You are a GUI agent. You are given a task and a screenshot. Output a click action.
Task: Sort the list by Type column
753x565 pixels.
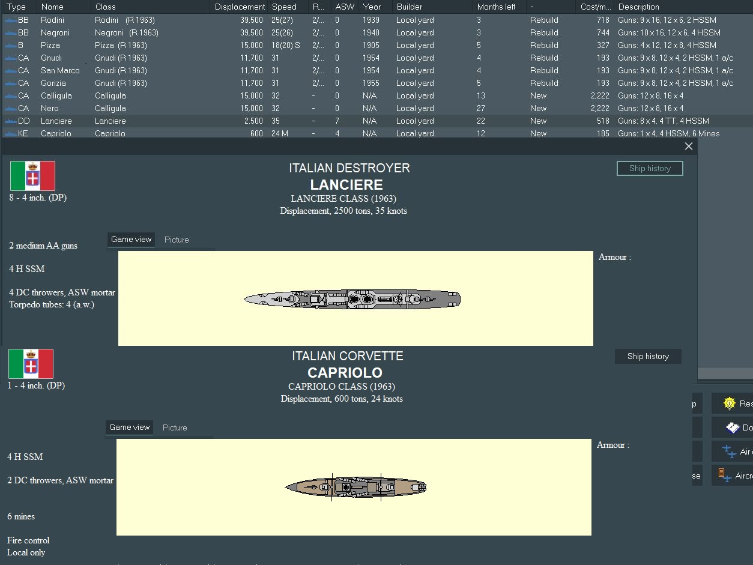pyautogui.click(x=20, y=7)
